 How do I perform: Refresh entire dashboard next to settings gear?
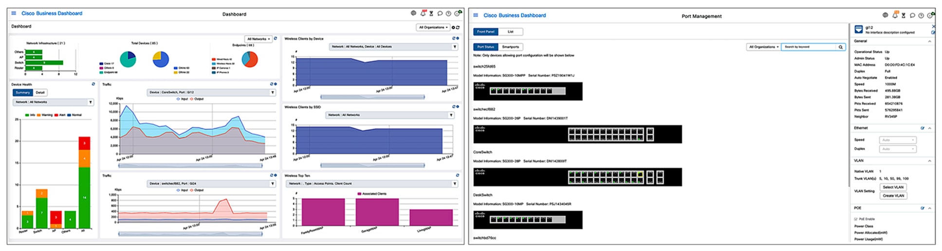[458, 27]
